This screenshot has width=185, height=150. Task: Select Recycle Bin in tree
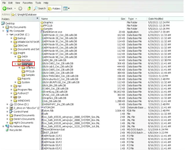[x=16, y=130]
